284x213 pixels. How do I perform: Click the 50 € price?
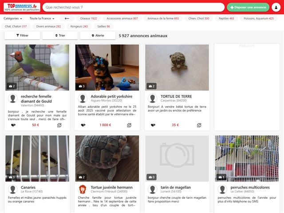tap(35, 125)
